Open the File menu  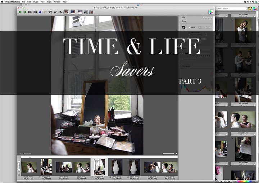click(x=24, y=2)
